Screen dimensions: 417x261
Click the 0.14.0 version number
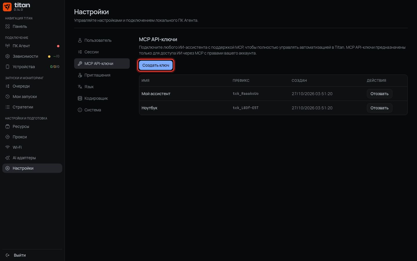click(18, 10)
